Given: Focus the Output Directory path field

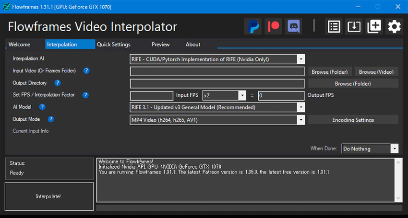Looking at the screenshot, I should (x=217, y=84).
